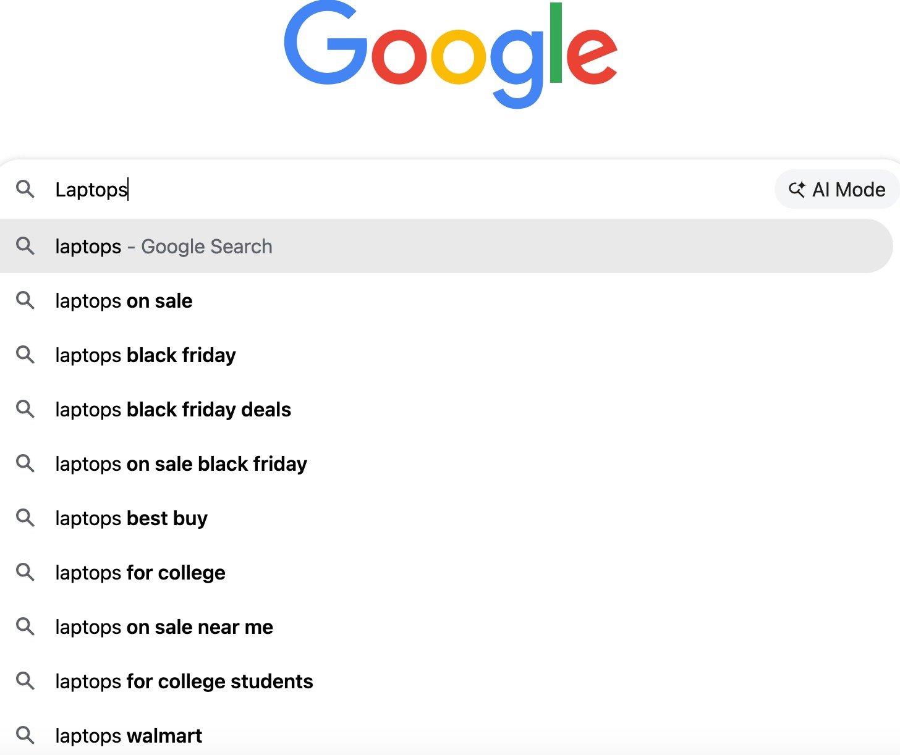Select the highlighted 'laptops - Google Search' suggestion

[x=163, y=246]
